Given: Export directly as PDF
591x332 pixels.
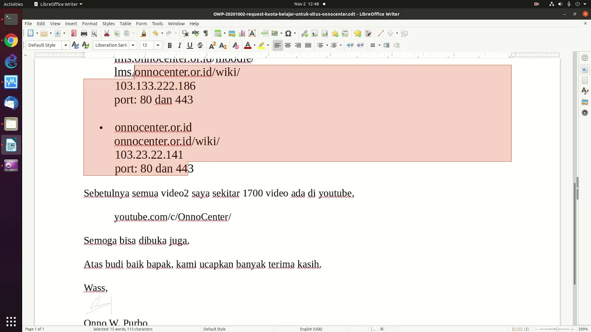Looking at the screenshot, I should [73, 33].
